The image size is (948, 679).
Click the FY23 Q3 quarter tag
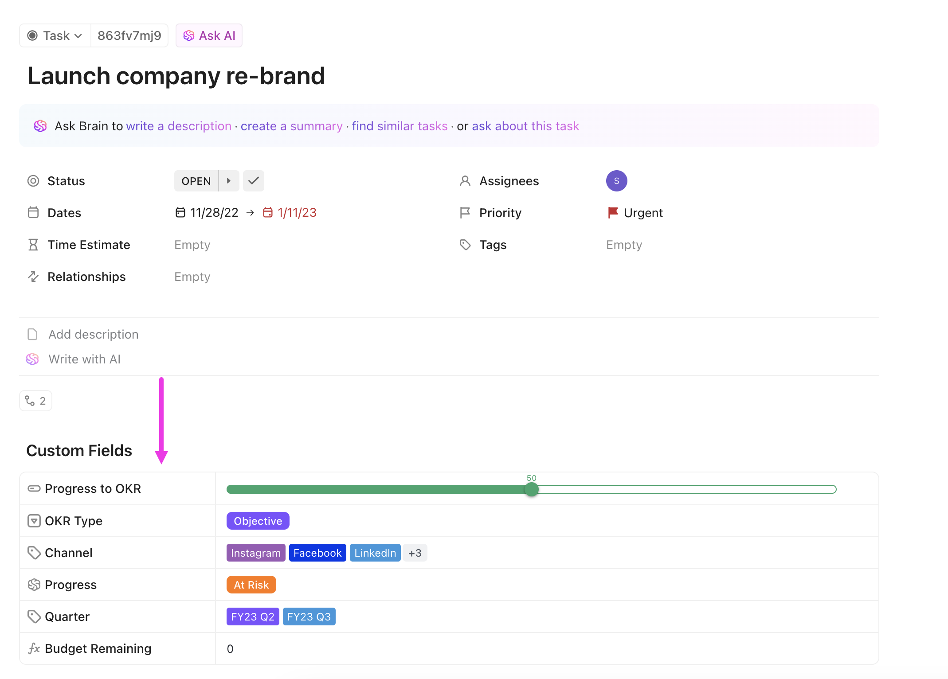(x=309, y=617)
